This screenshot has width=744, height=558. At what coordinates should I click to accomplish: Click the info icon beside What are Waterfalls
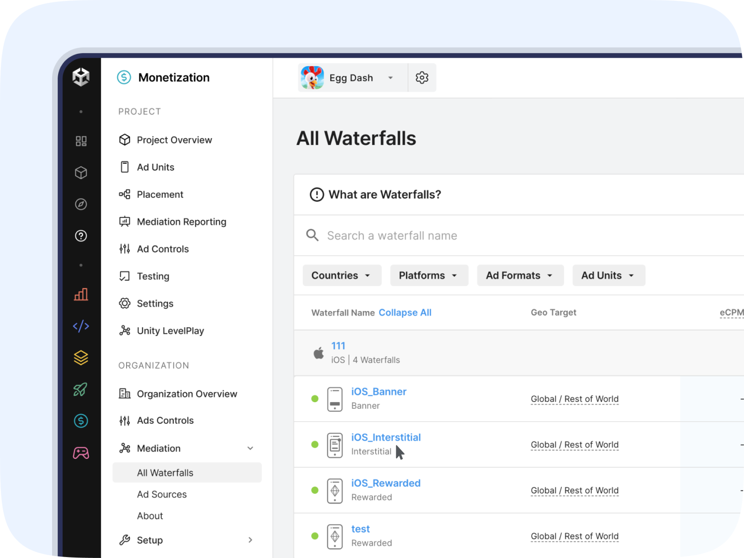[317, 194]
